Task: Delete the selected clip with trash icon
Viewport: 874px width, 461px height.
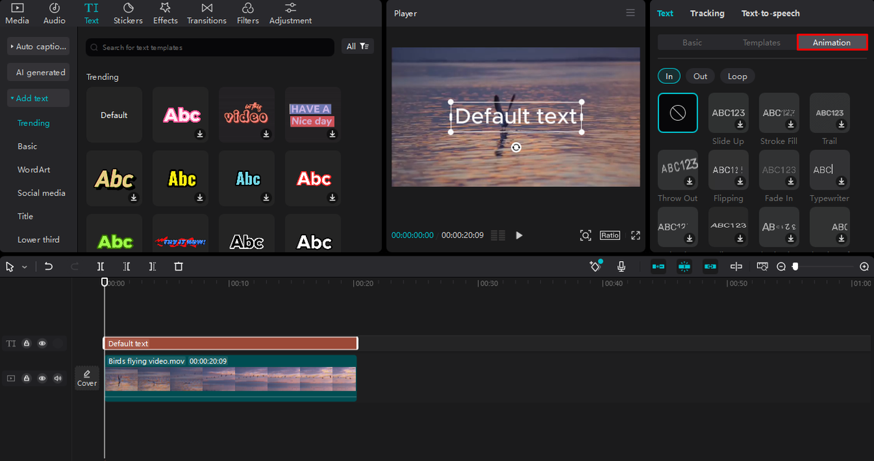Action: tap(178, 267)
